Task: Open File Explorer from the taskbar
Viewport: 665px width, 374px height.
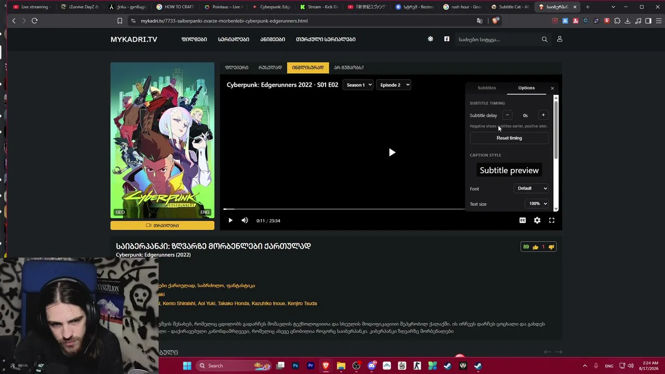Action: tap(341, 366)
